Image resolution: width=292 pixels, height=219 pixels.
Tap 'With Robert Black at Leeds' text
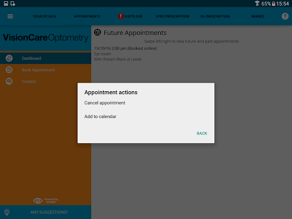[118, 59]
